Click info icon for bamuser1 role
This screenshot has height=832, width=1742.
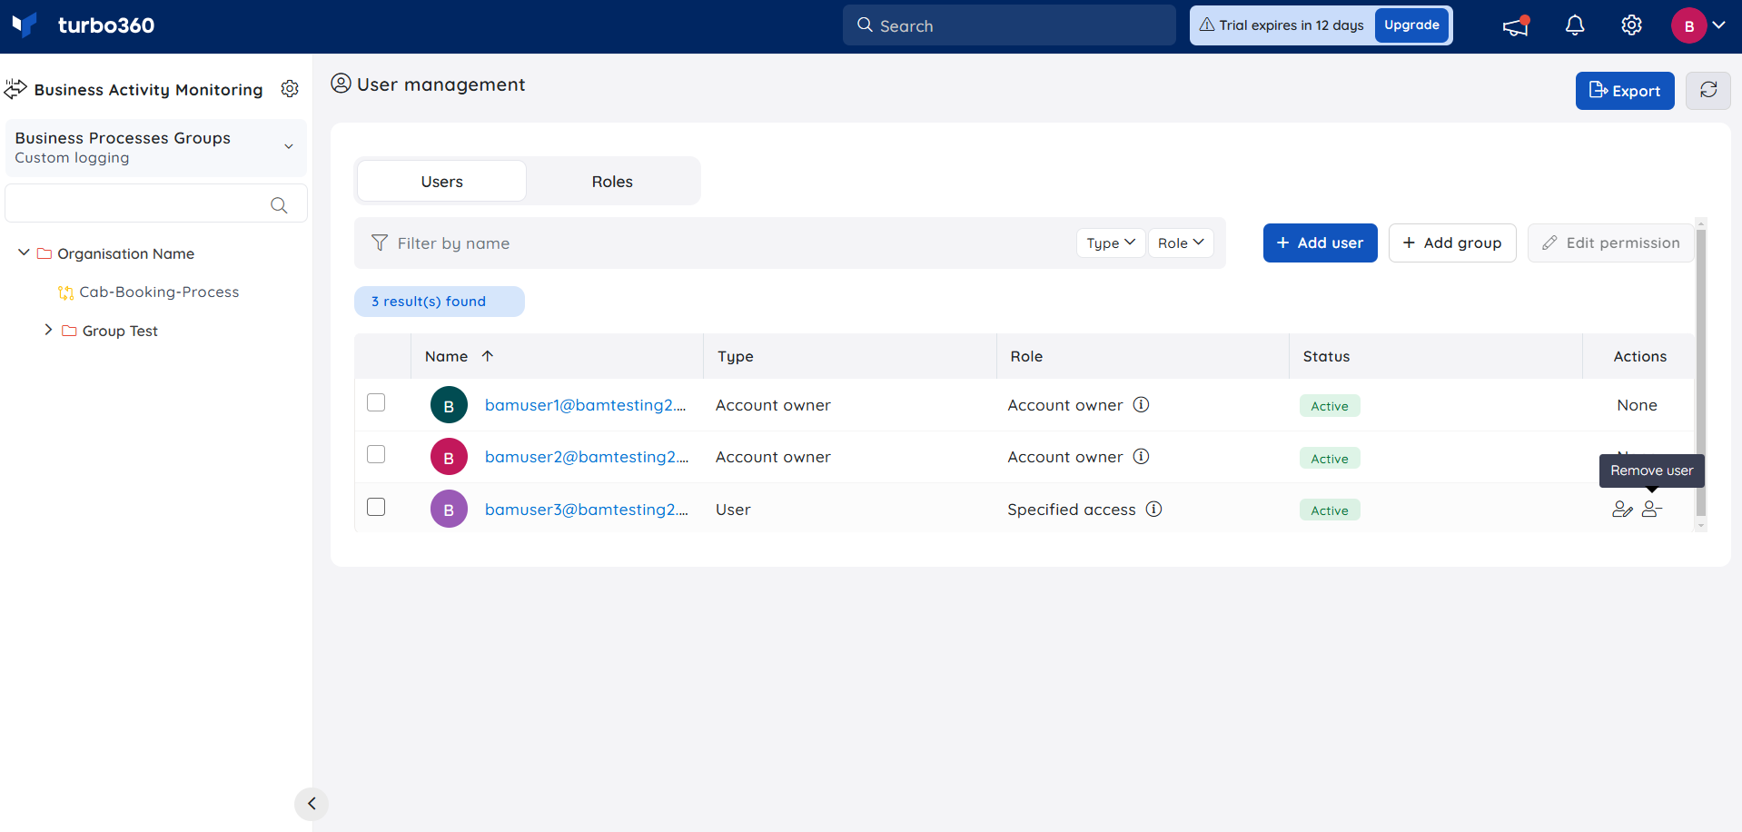coord(1141,405)
